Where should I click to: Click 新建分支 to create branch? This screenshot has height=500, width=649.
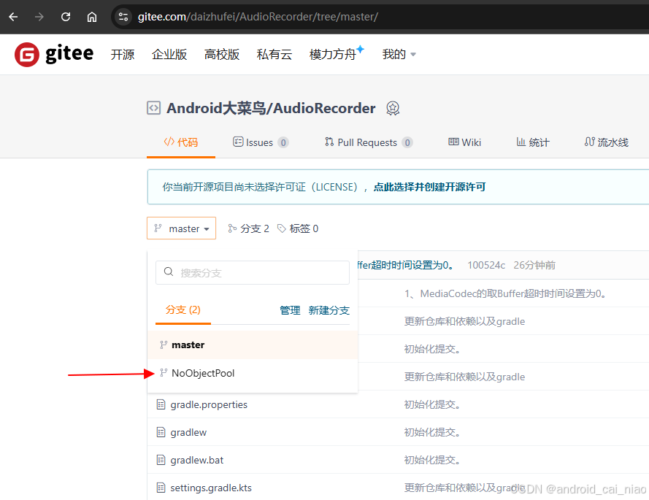[x=329, y=310]
